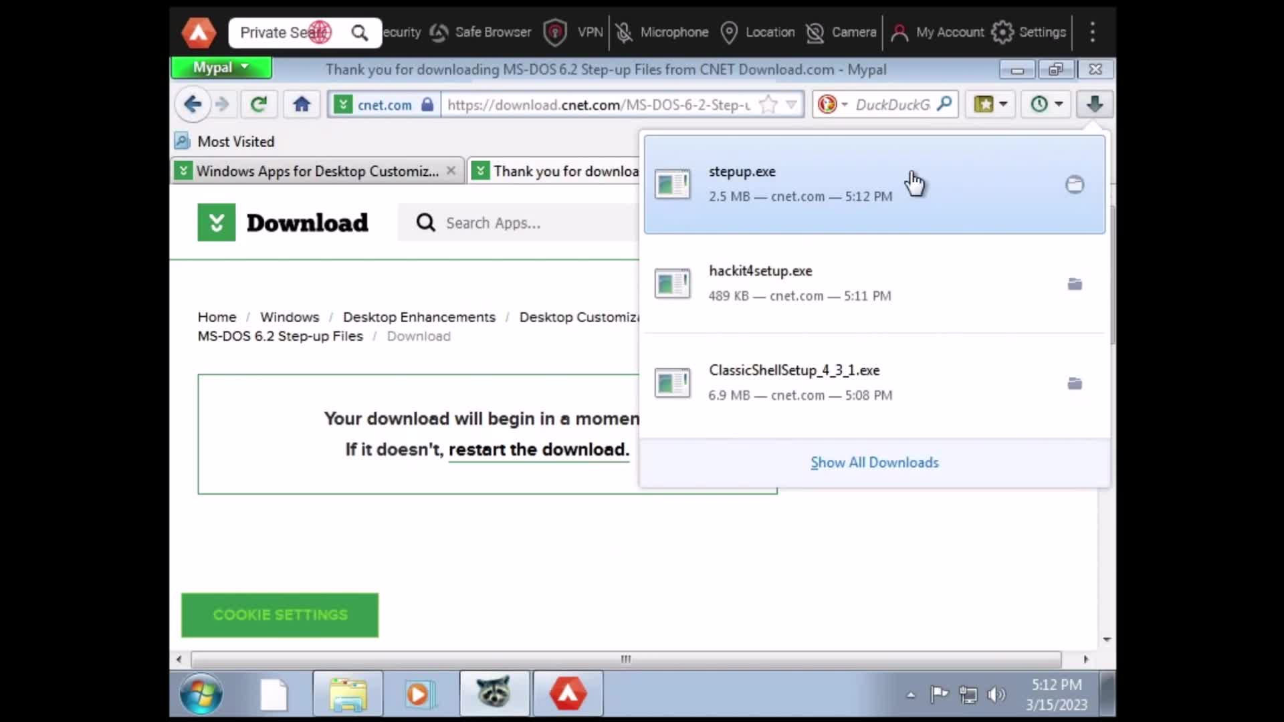Open containing folder for hackit4setup.exe
Viewport: 1284px width, 722px height.
(x=1075, y=284)
